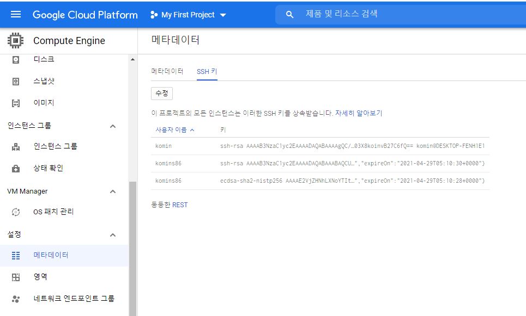Click the 상태 확인 health check icon
The image size is (526, 316).
pos(16,169)
